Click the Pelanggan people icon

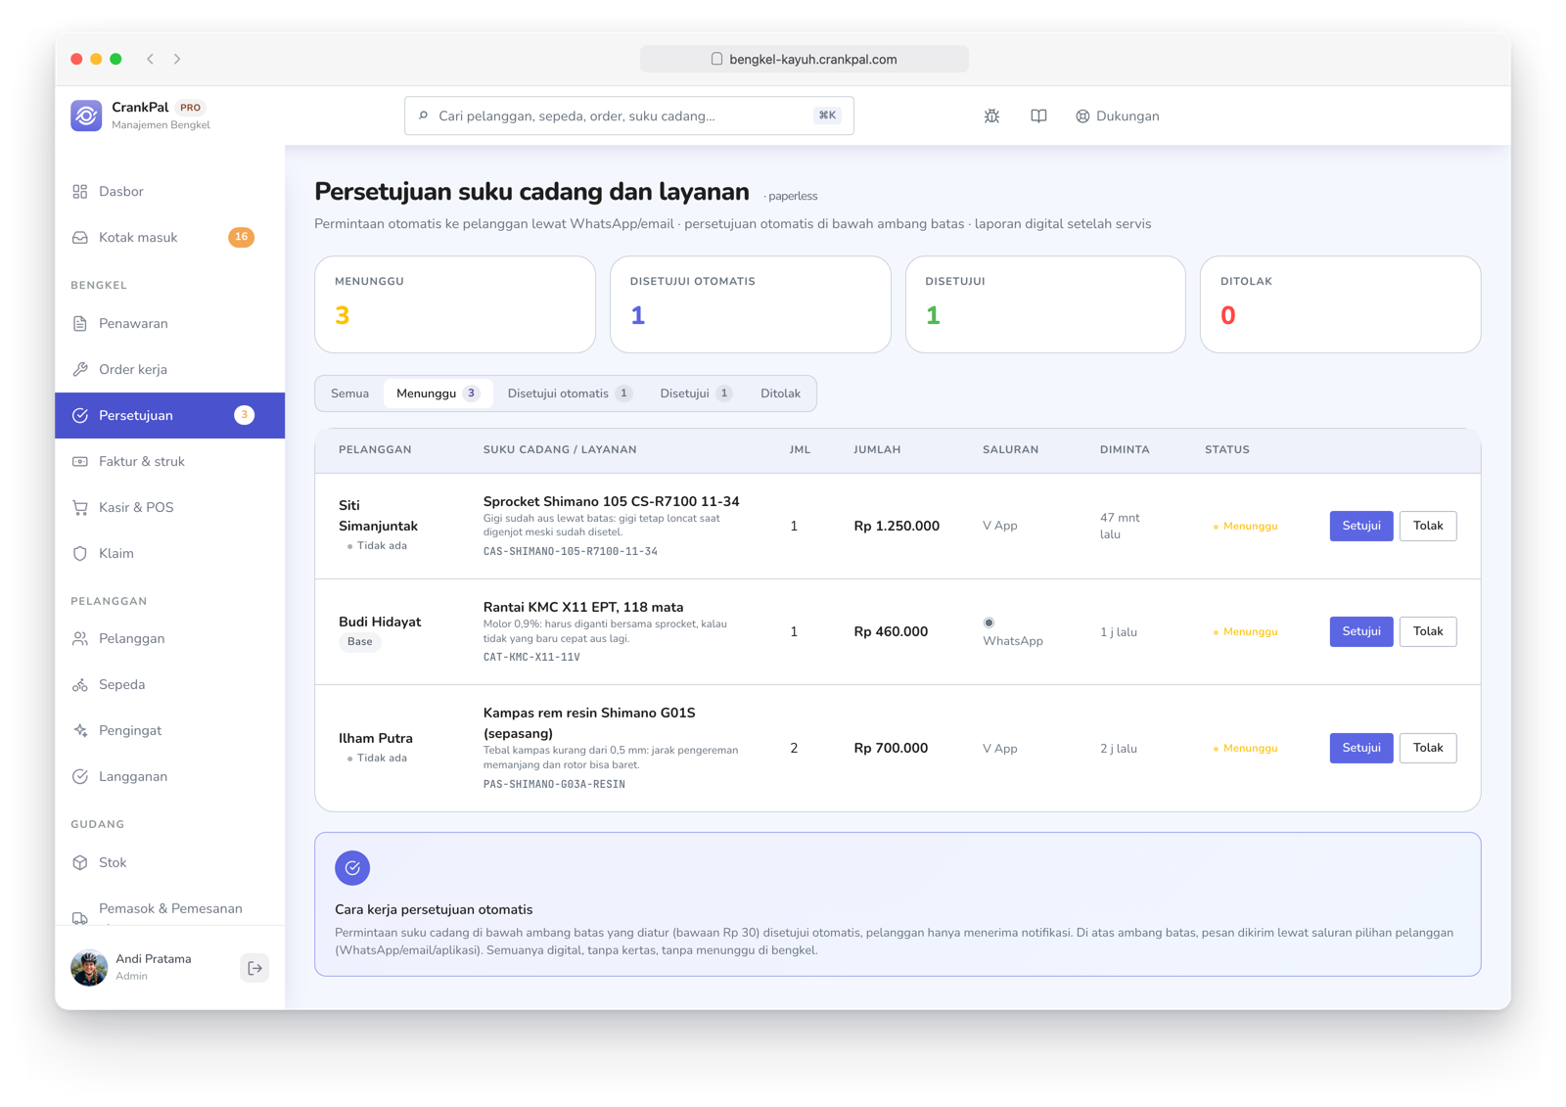[80, 639]
